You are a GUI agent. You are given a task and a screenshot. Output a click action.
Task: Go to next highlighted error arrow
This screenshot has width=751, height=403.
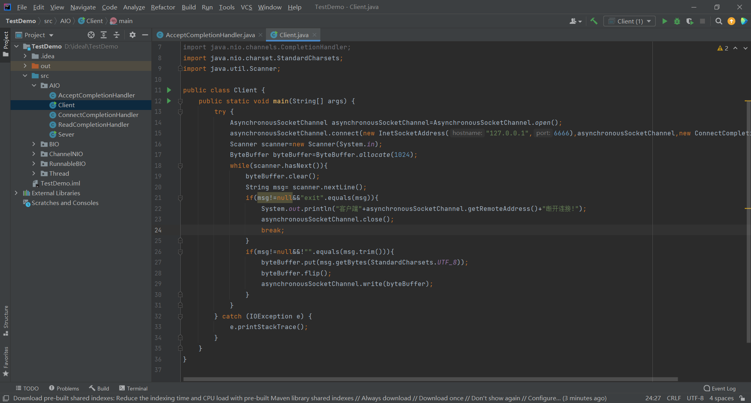pos(746,48)
